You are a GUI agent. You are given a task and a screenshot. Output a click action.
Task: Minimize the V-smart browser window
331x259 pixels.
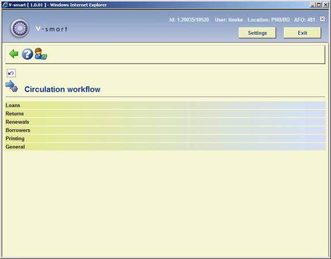pos(313,5)
